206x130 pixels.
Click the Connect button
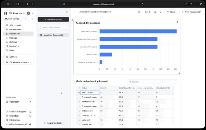click(x=18, y=57)
